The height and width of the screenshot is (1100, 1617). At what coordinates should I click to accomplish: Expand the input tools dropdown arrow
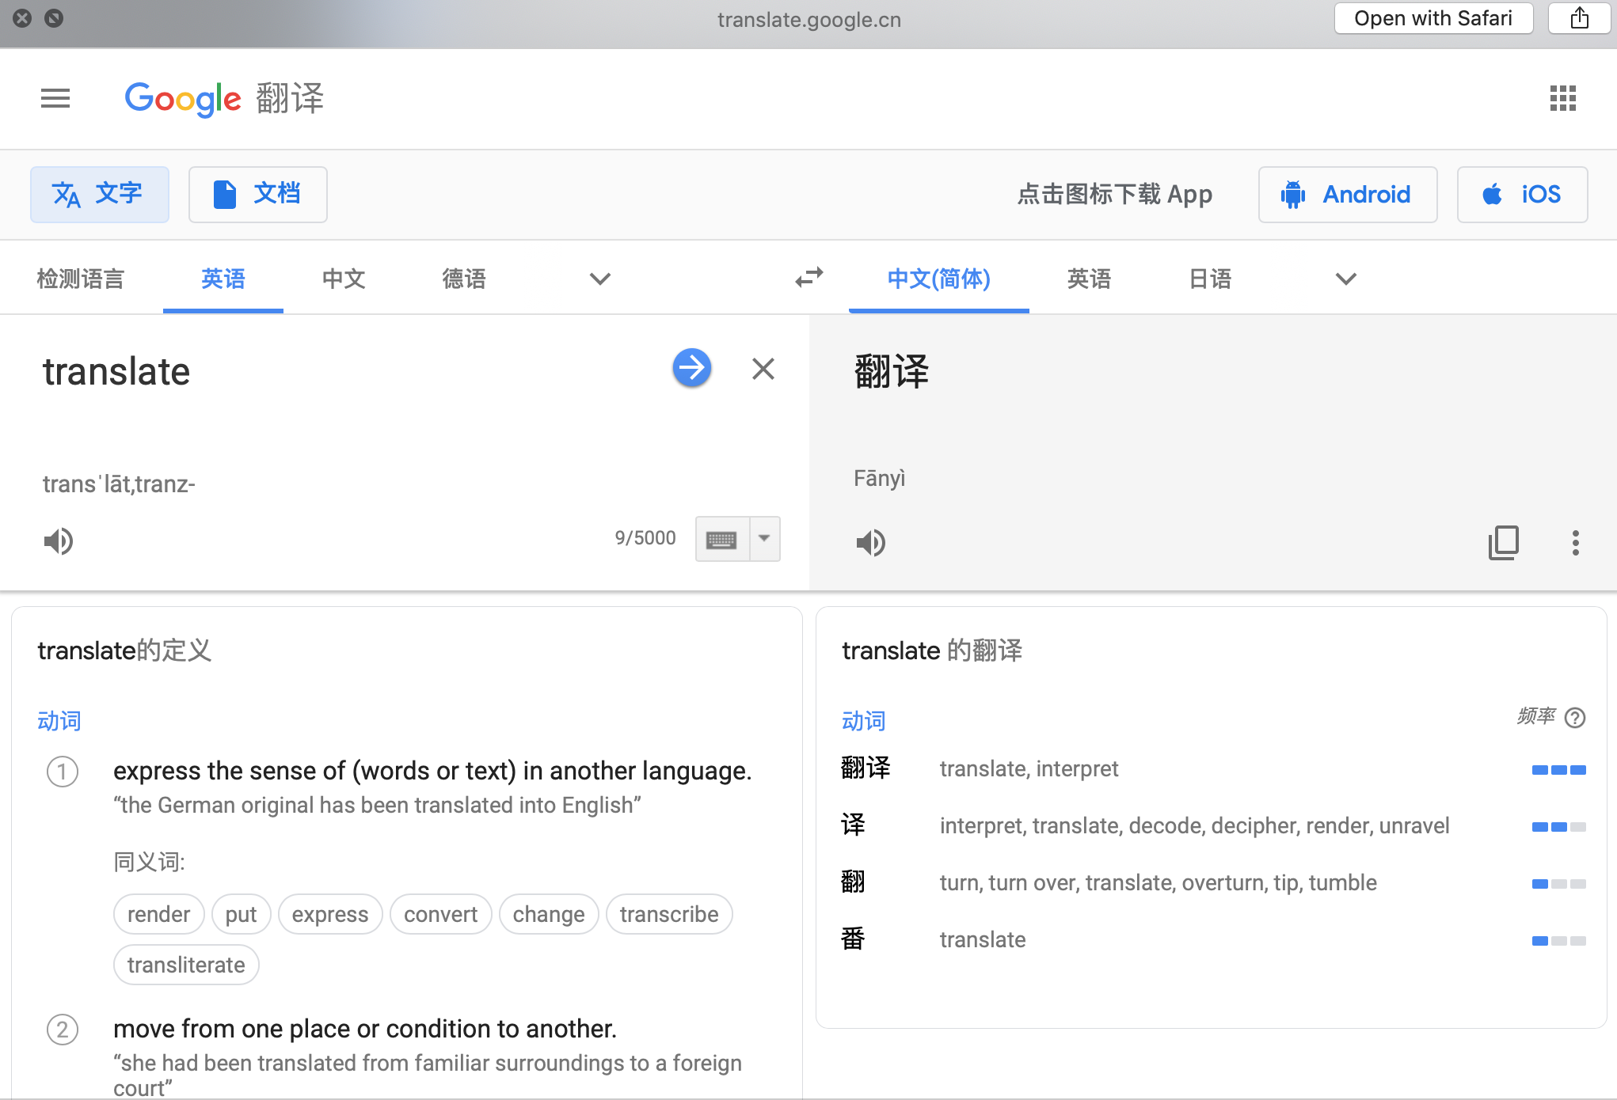point(764,539)
